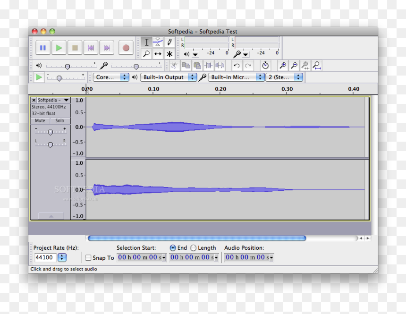This screenshot has width=406, height=314.
Task: Open the Sync-Lock clock tool
Action: 265,66
